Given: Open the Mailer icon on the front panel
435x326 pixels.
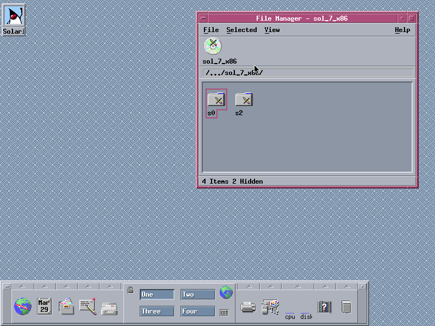Looking at the screenshot, I should click(x=109, y=308).
